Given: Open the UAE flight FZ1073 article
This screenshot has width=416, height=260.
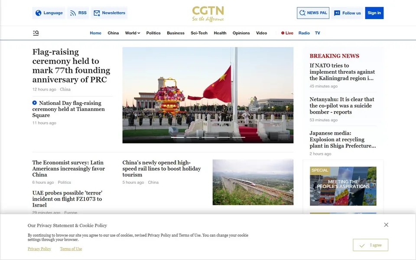Looking at the screenshot, I should point(68,199).
